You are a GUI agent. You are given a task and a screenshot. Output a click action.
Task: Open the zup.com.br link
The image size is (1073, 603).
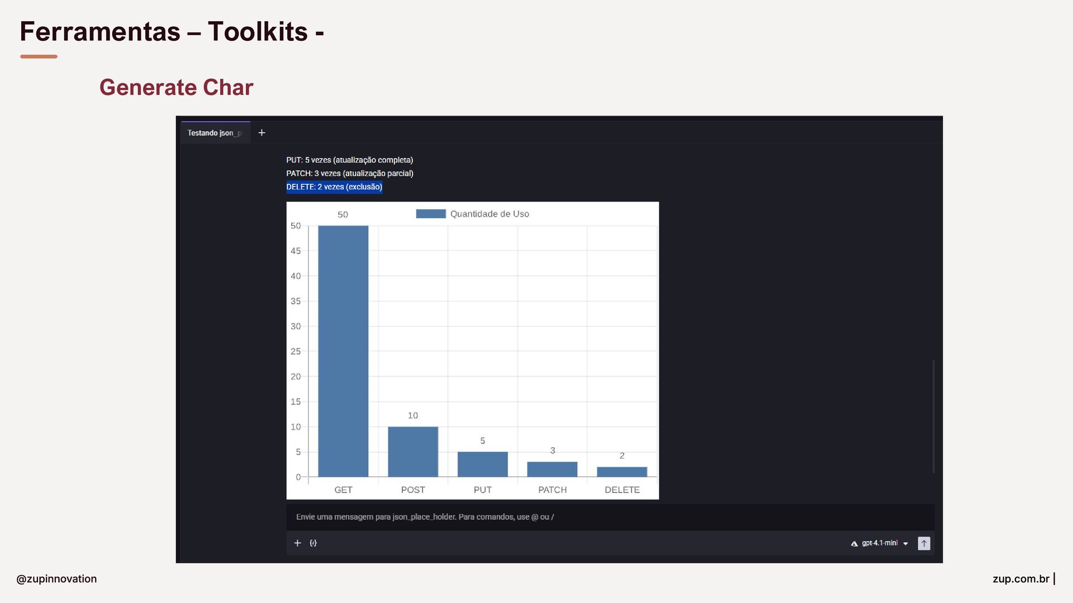(1020, 579)
